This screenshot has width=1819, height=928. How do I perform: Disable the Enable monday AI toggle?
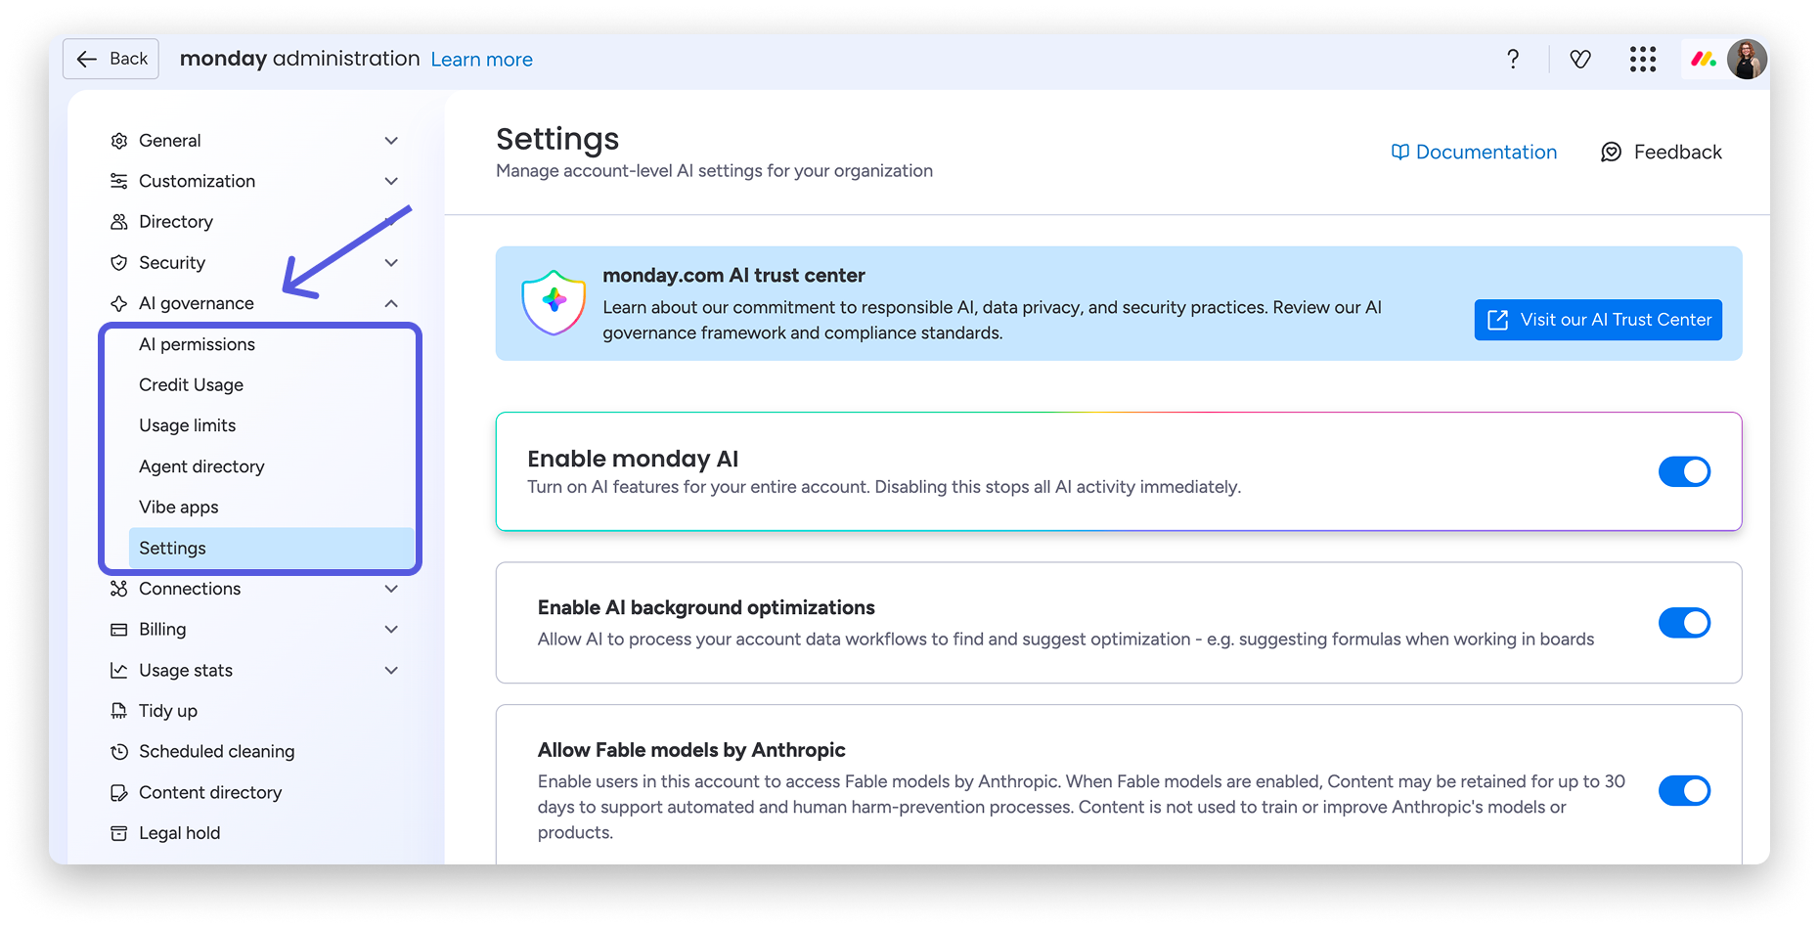click(x=1684, y=471)
